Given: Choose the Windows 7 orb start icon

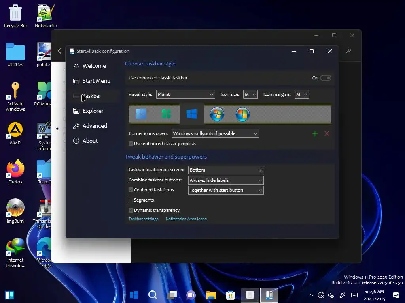Looking at the screenshot, I should pyautogui.click(x=217, y=114).
